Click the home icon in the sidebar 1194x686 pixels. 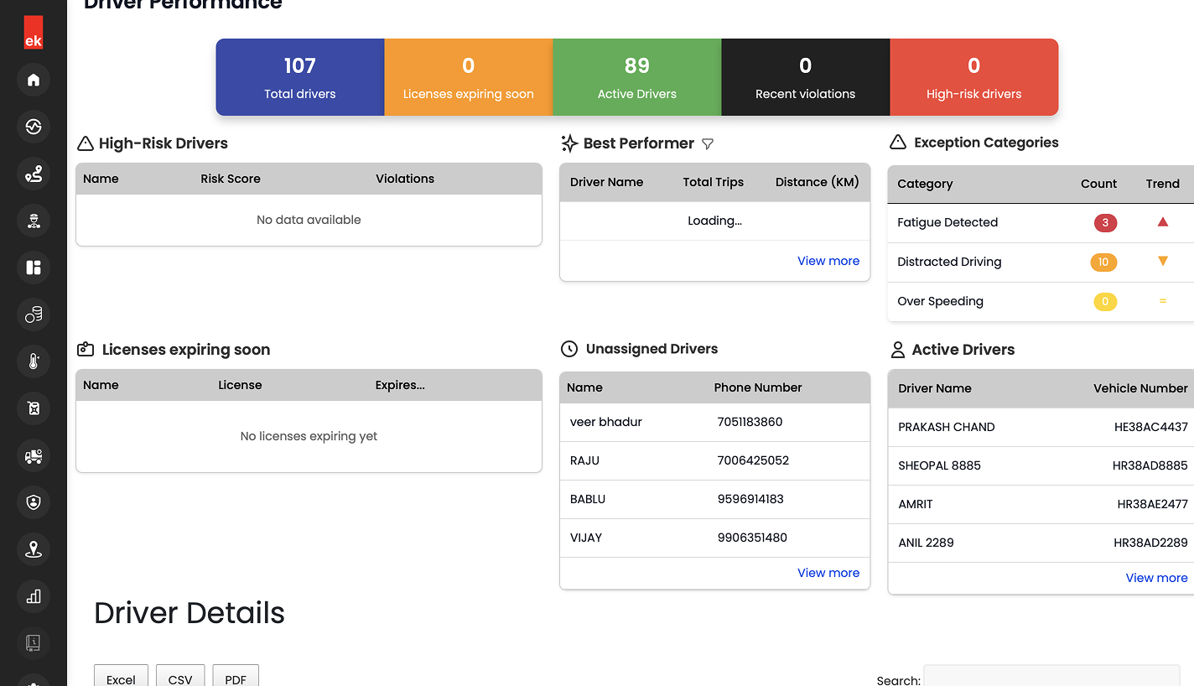coord(34,80)
